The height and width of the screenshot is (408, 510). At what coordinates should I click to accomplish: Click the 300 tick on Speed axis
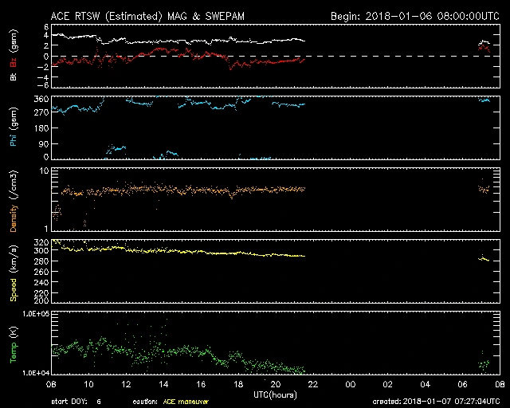click(41, 250)
